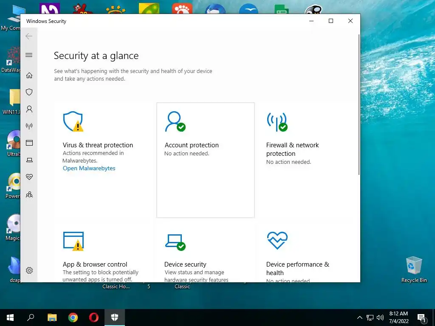Click the unwanted apps turned off text
Image resolution: width=435 pixels, height=326 pixels.
pos(100,276)
